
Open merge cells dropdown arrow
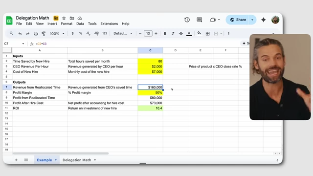click(x=221, y=34)
